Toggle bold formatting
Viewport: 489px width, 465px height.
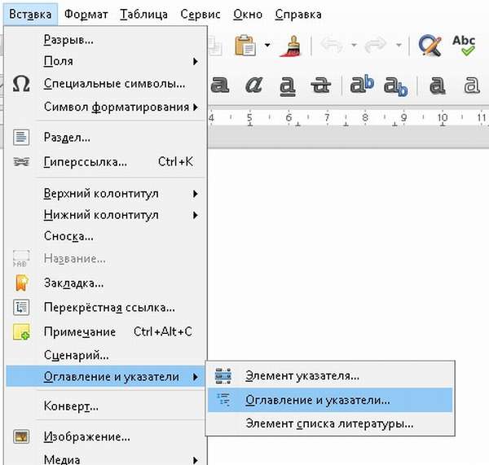pos(220,85)
